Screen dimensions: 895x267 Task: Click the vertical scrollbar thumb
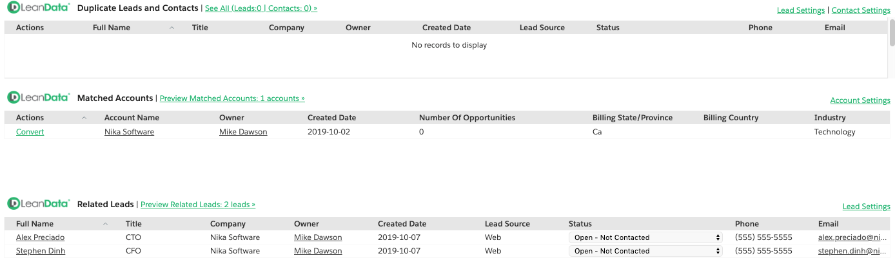[x=892, y=32]
